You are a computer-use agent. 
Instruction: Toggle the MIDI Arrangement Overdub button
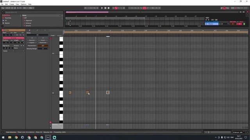113,8
